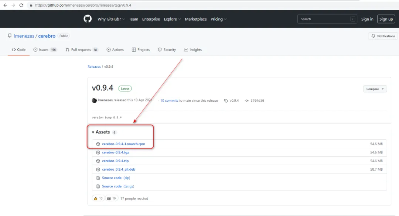399x216 pixels.
Task: Click the commit icon beside 3704d30
Action: coord(246,101)
